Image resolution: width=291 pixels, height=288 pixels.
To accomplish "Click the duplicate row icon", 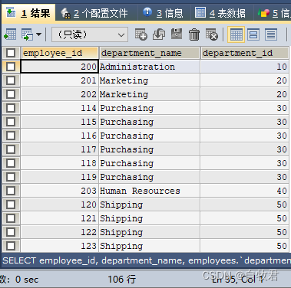I will [159, 34].
